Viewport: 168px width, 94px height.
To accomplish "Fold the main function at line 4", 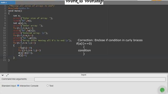I will pyautogui.click(x=7, y=13).
